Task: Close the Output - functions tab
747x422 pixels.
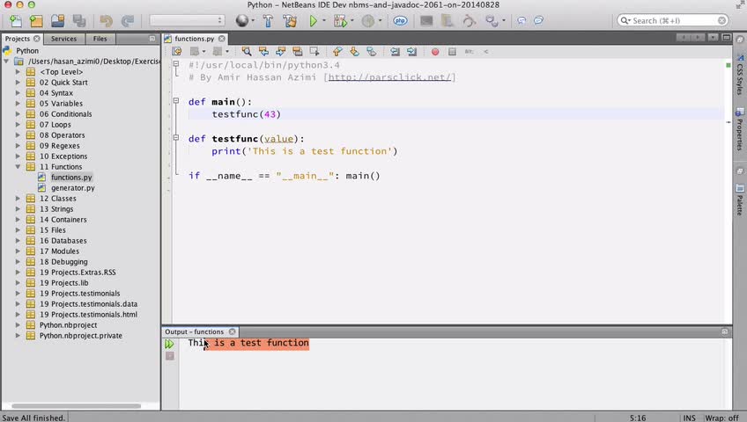Action: (x=232, y=331)
